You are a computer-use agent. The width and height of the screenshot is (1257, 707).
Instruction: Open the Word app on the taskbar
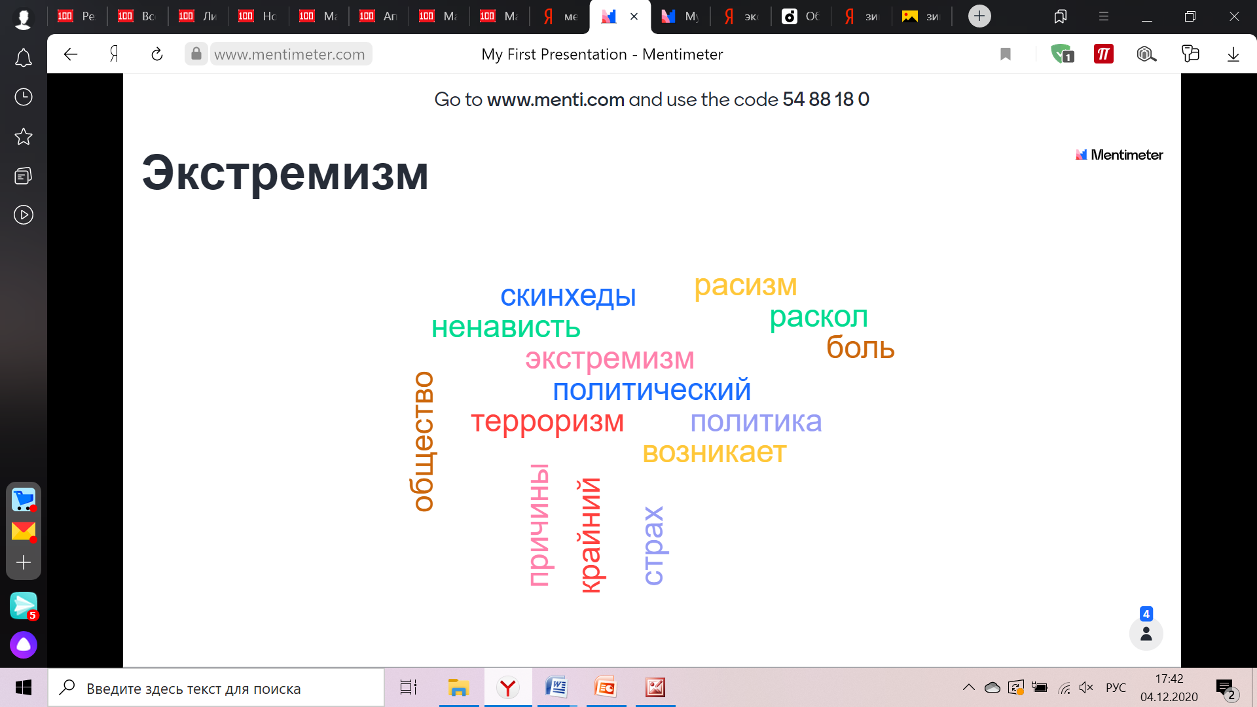pos(556,687)
